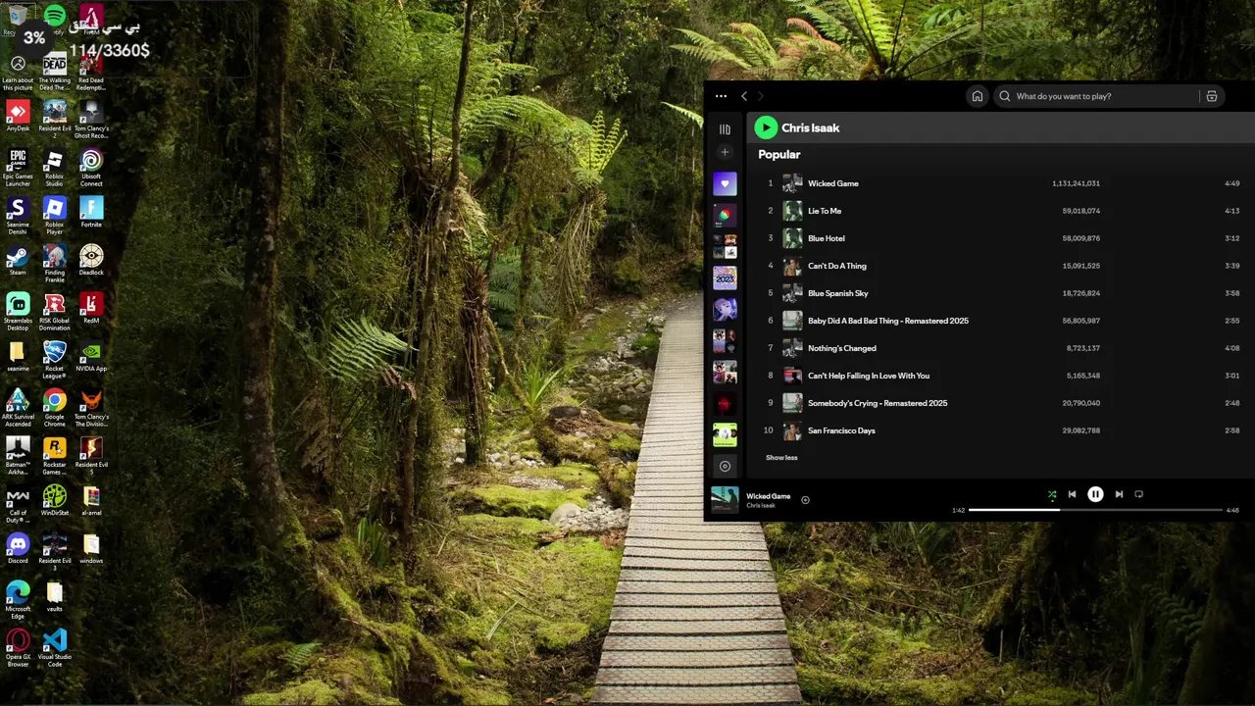
Task: Select the Steam desktop icon
Action: [18, 260]
